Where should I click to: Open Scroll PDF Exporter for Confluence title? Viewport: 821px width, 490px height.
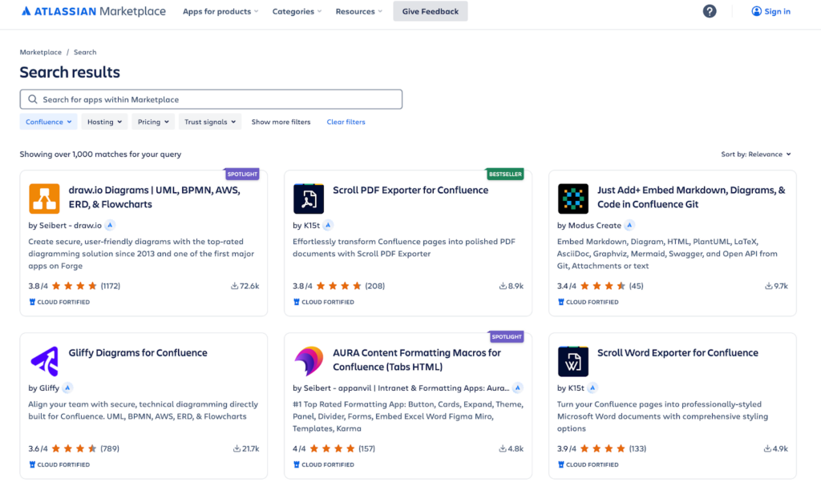[410, 191]
